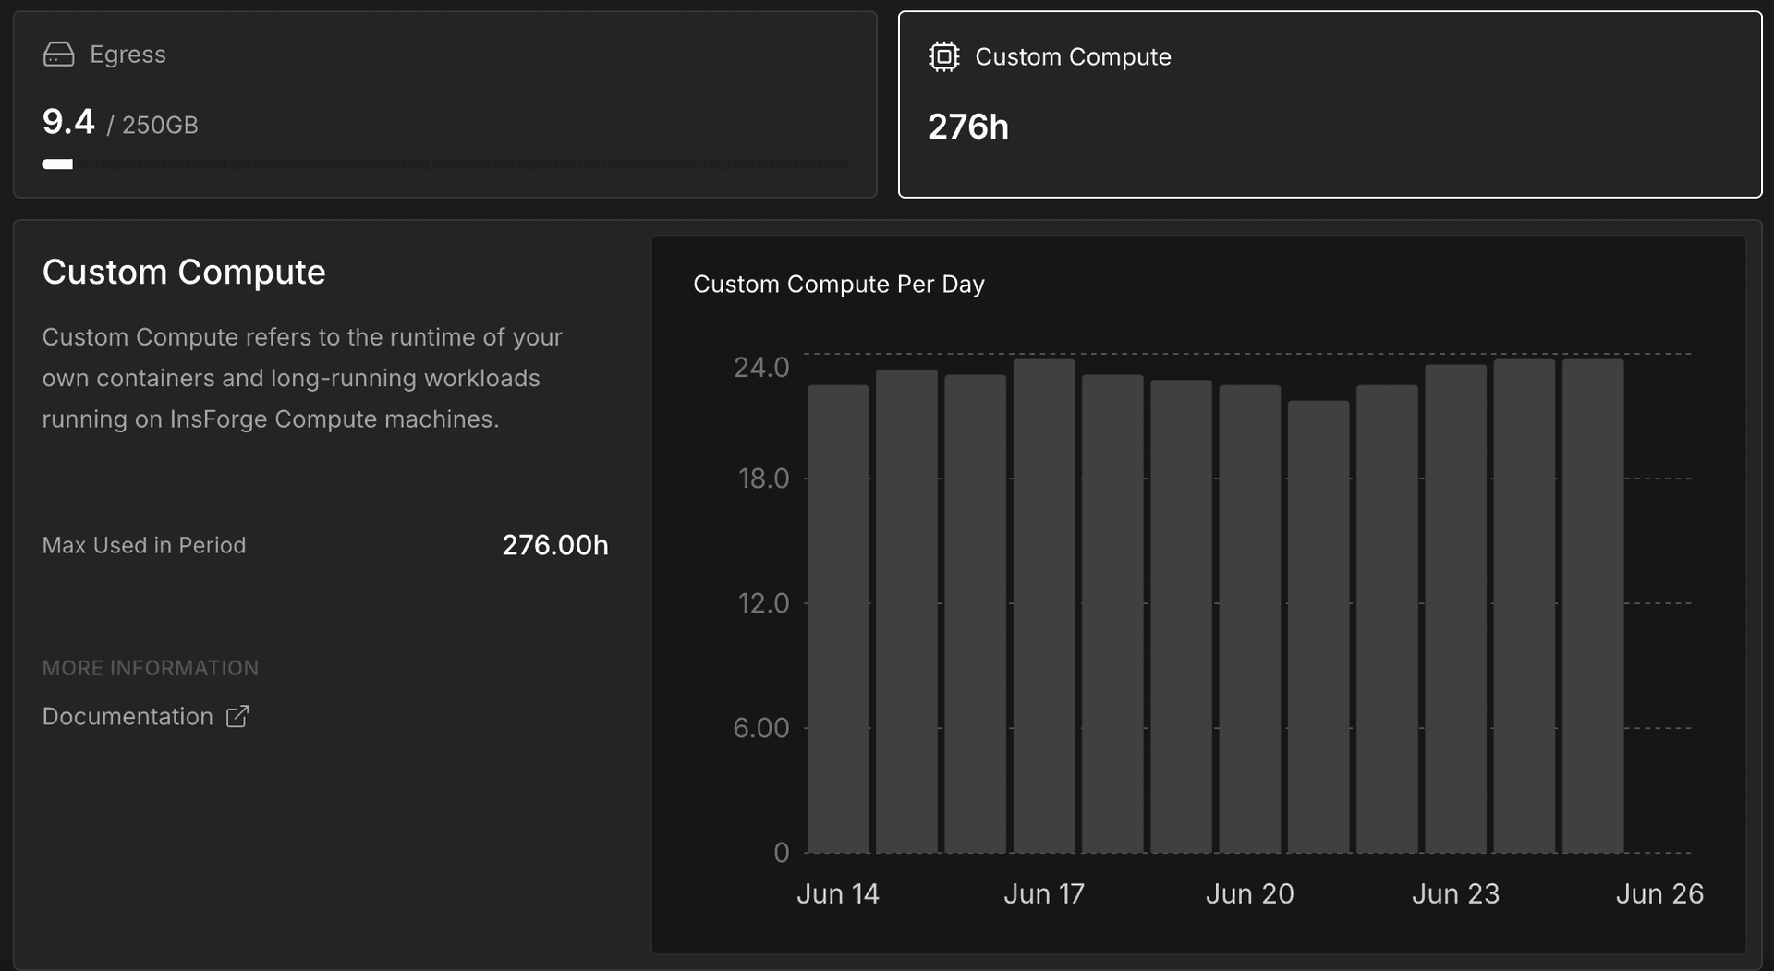
Task: Click the MORE INFORMATION heading
Action: point(151,668)
